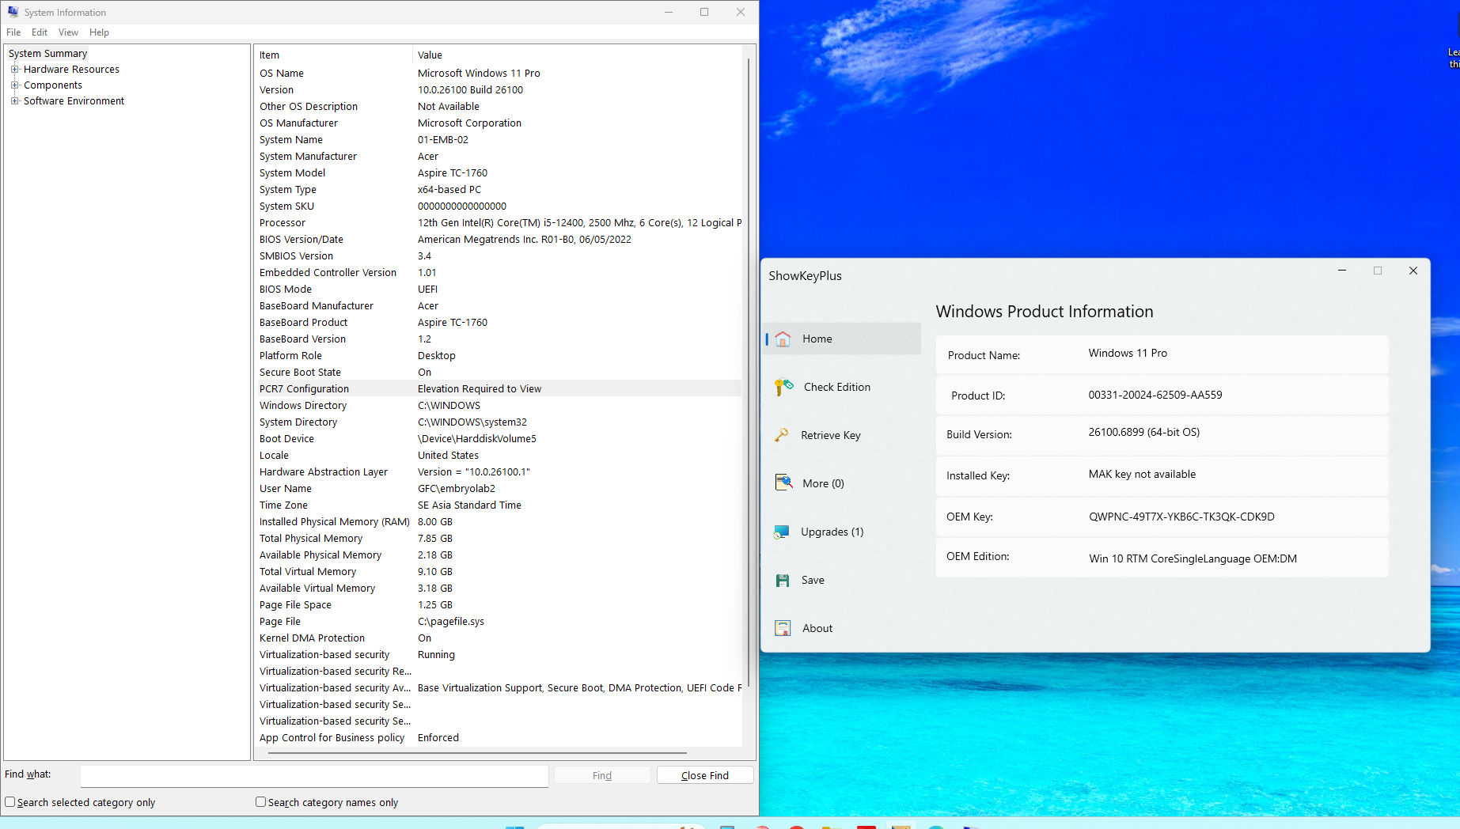The width and height of the screenshot is (1460, 829).
Task: Open the File menu
Action: (13, 32)
